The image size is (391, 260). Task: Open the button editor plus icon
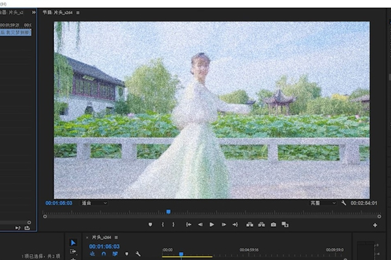point(375,225)
